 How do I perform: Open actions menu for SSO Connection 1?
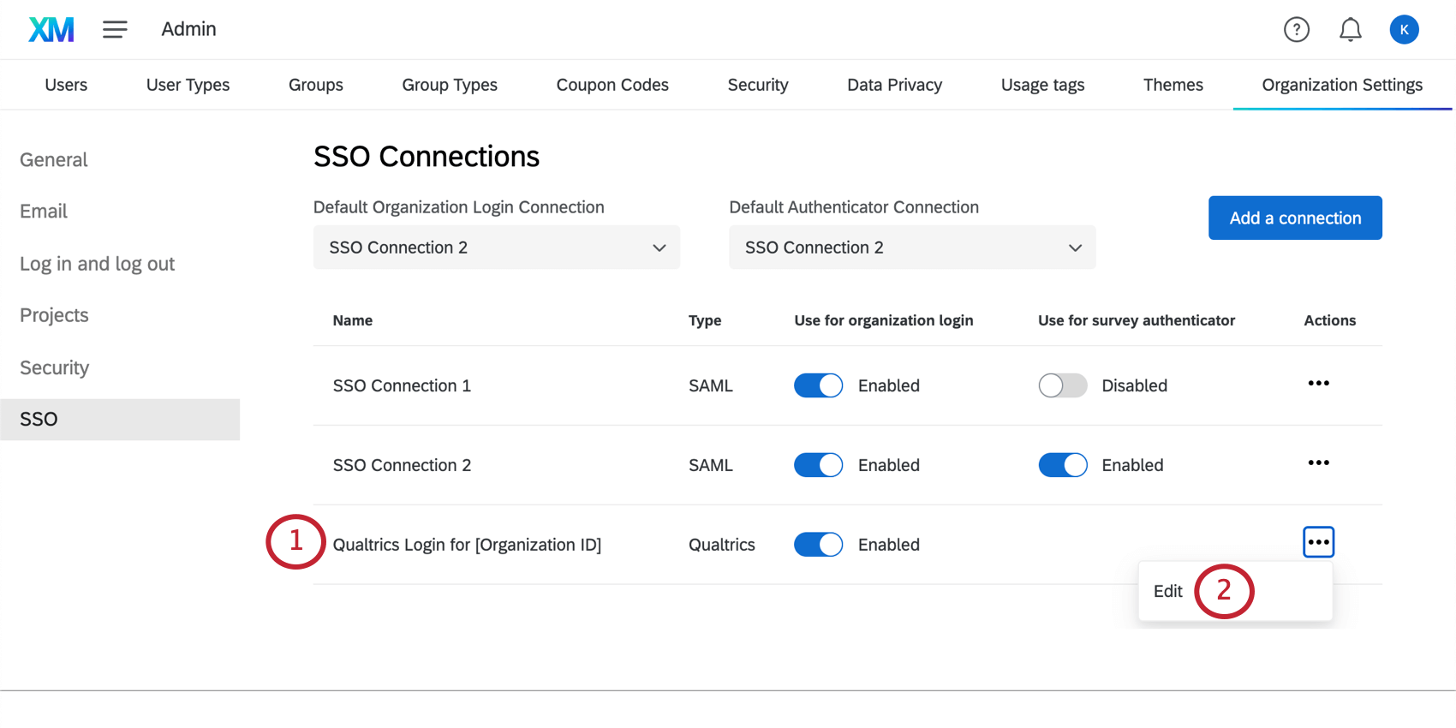click(x=1319, y=384)
